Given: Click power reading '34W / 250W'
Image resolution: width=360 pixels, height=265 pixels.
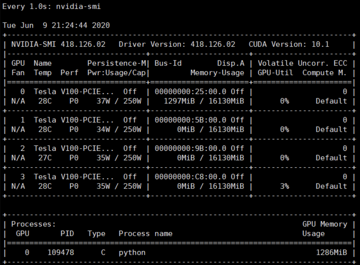Looking at the screenshot, I should click(x=119, y=130).
